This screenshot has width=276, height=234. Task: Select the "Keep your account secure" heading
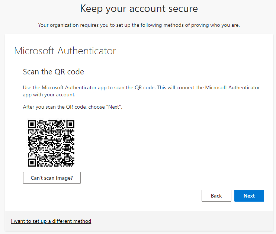point(139,8)
